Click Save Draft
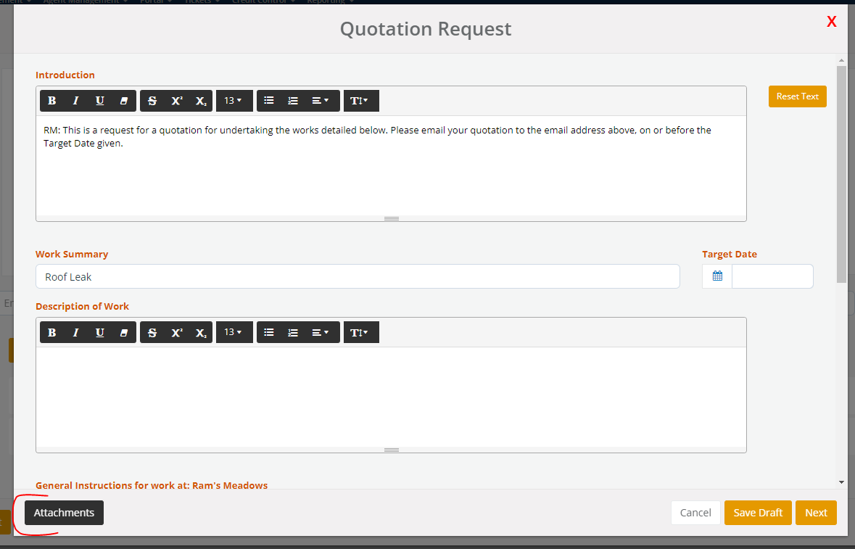 click(758, 513)
